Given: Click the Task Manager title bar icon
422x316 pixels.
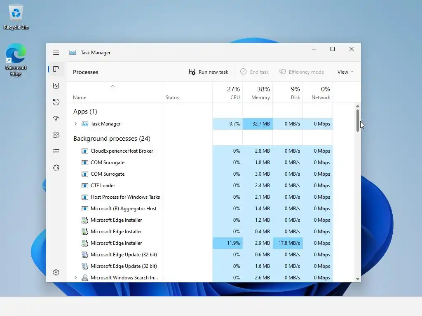Looking at the screenshot, I should (73, 52).
